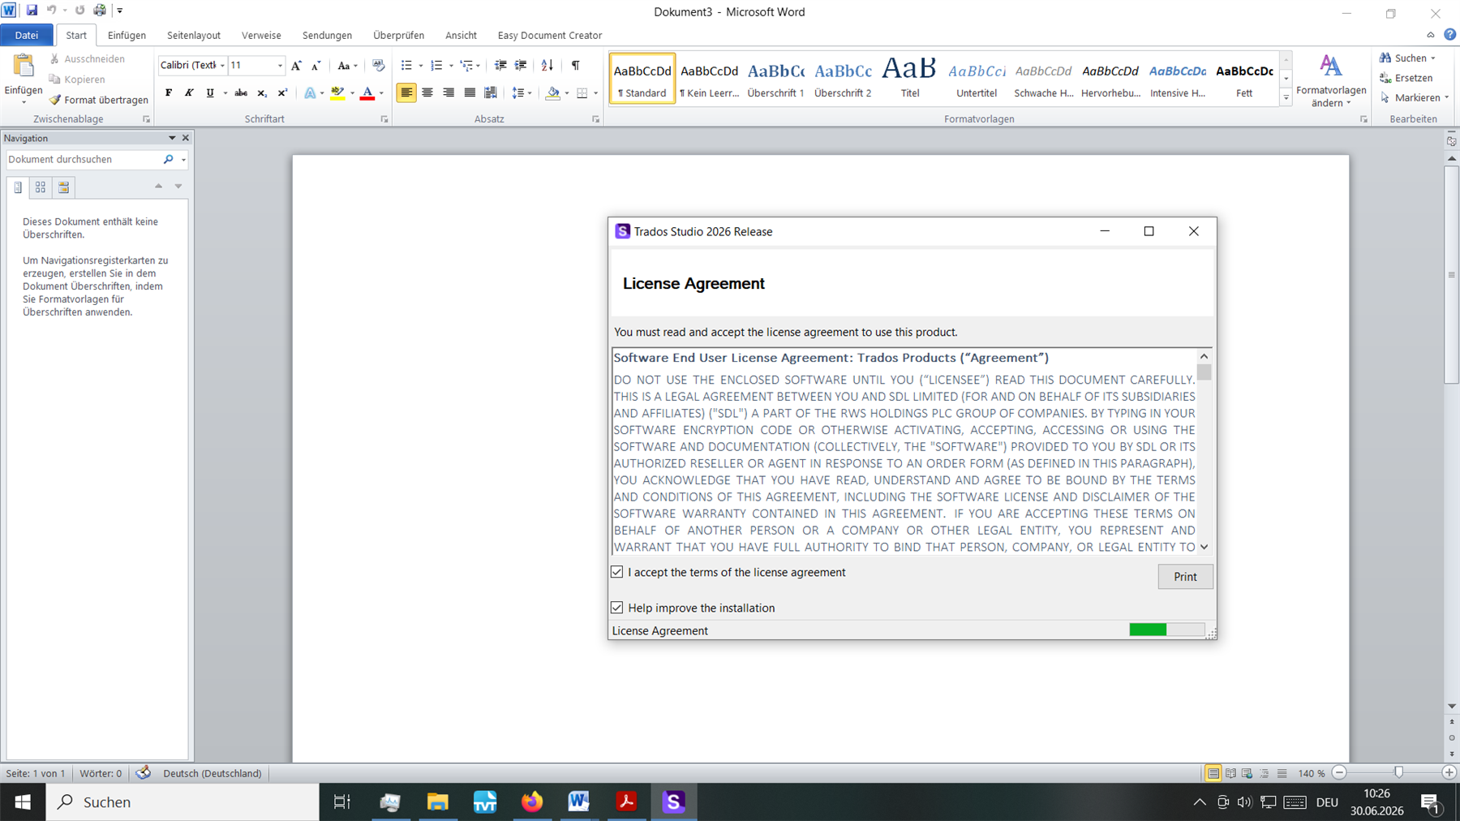Open the font size dropdown
Screen dimensions: 1460x821
(x=280, y=65)
